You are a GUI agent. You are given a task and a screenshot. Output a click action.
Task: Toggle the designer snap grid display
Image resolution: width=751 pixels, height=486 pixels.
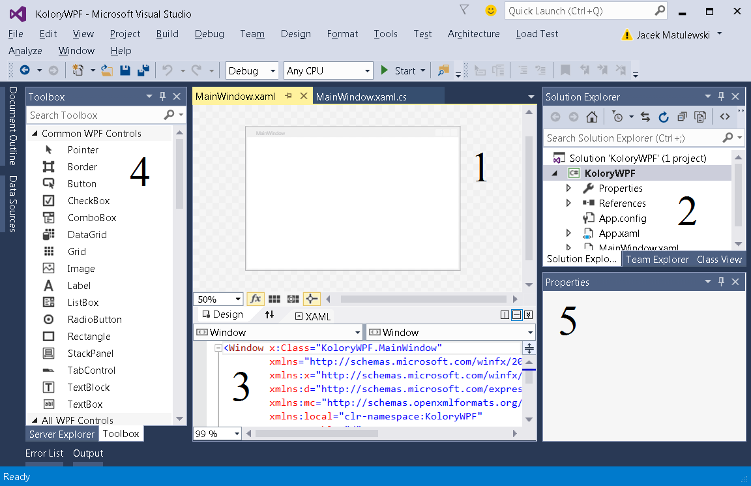point(274,299)
